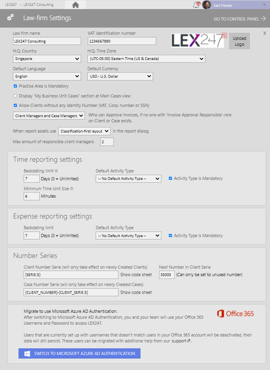This screenshot has width=270, height=370.
Task: Click the Expense reporting settings heading
Action: point(52,216)
